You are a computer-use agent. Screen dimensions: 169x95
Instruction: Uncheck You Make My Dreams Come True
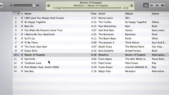coord(22,30)
